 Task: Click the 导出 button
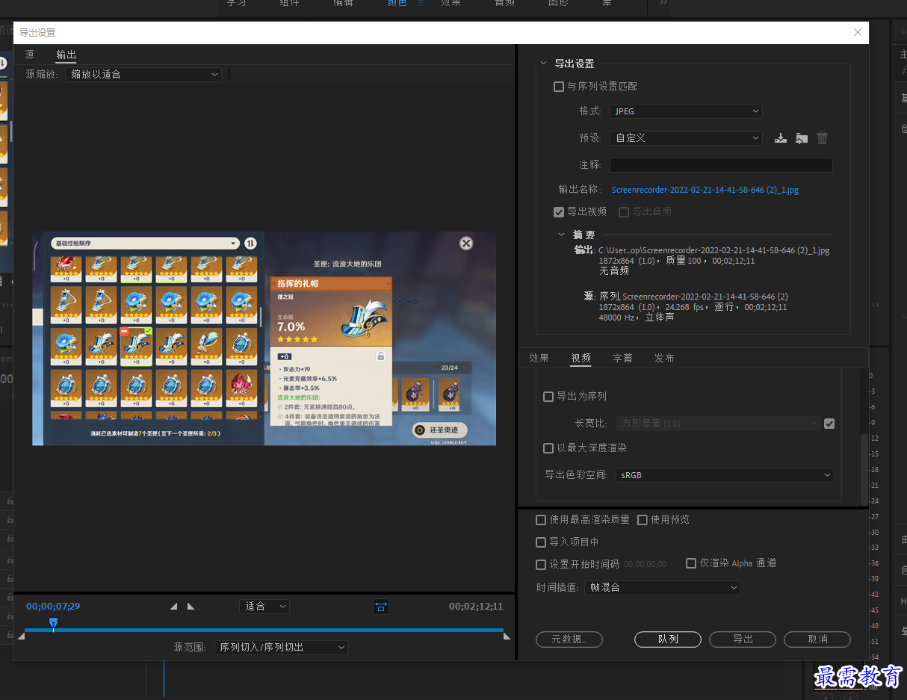click(743, 639)
